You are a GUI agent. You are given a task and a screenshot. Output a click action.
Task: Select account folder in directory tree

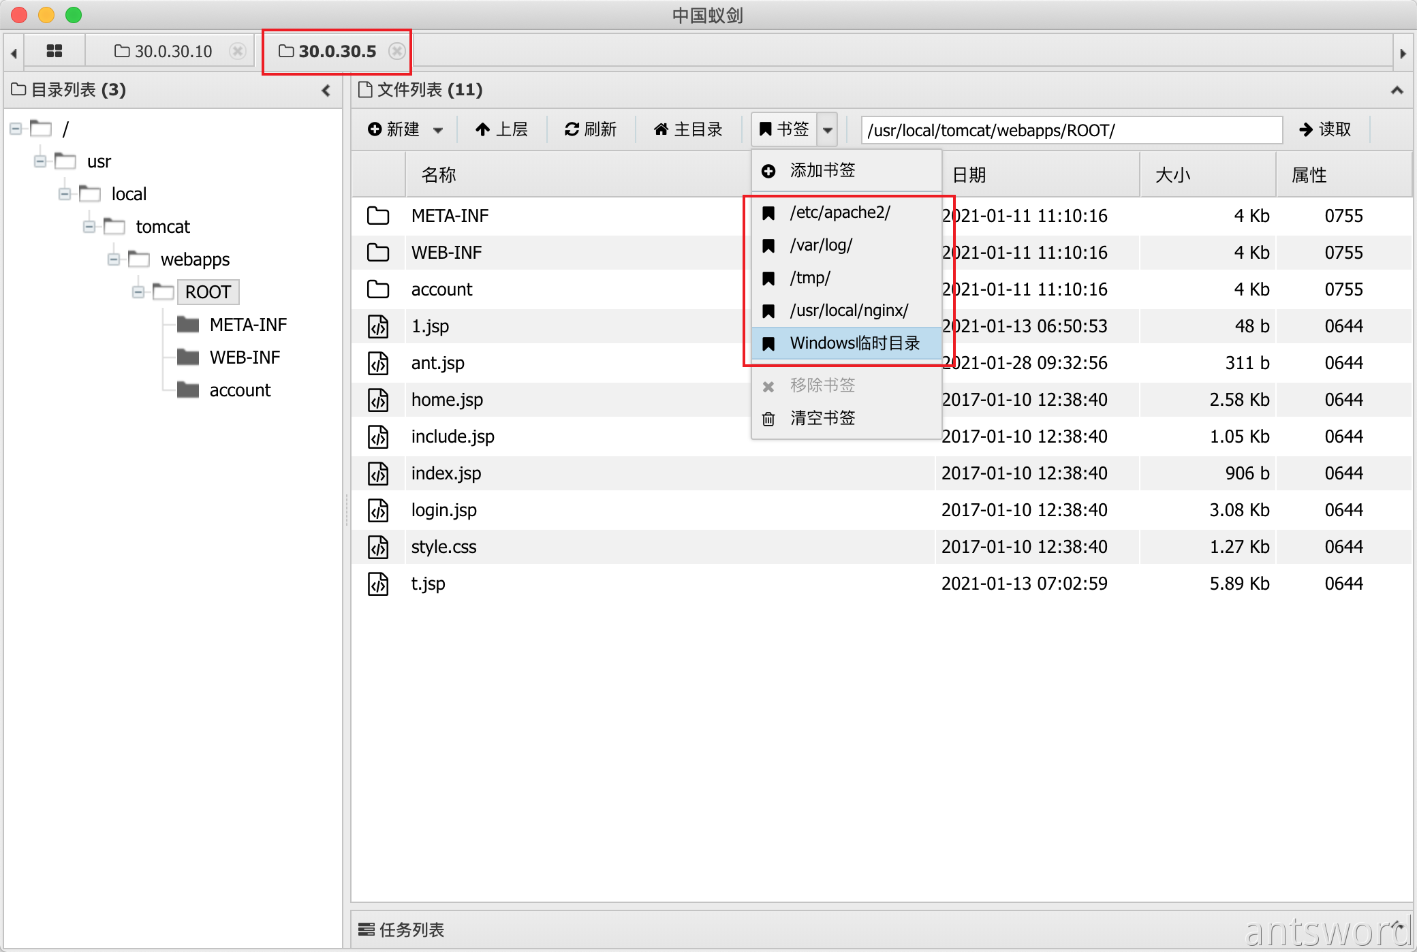tap(239, 390)
